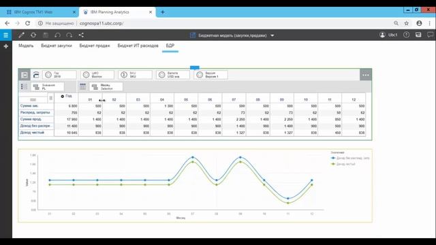This screenshot has height=245, width=436.
Task: Click the 1 300 cell in month 04
Action: [162, 106]
